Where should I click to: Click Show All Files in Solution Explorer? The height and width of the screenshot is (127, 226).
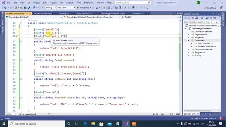pos(215,18)
